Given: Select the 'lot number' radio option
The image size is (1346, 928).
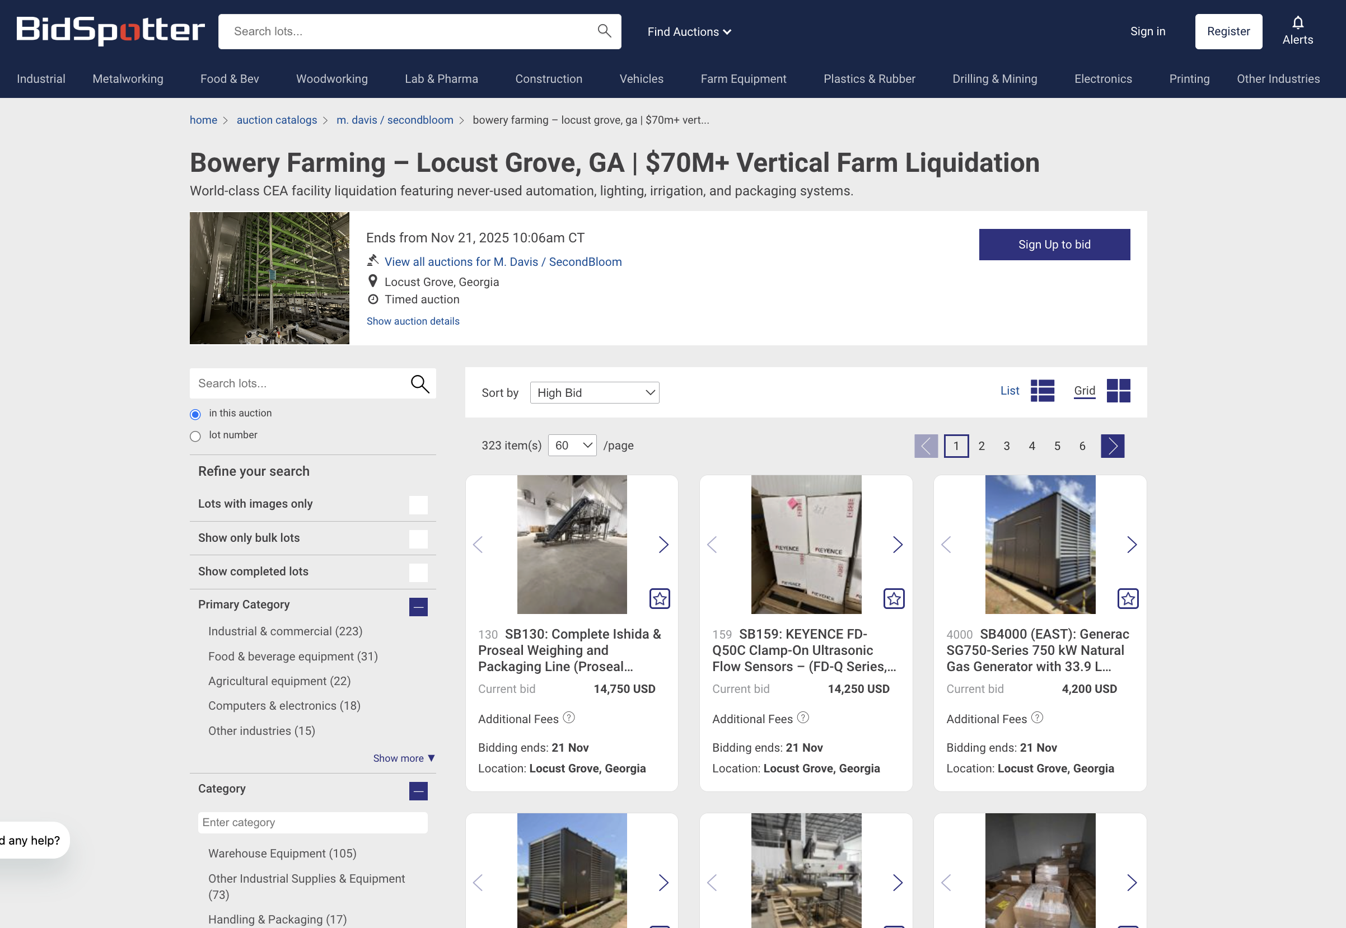Looking at the screenshot, I should 195,436.
